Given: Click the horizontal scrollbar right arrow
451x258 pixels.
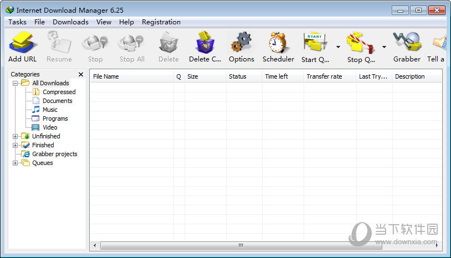Looking at the screenshot, I should (437, 245).
